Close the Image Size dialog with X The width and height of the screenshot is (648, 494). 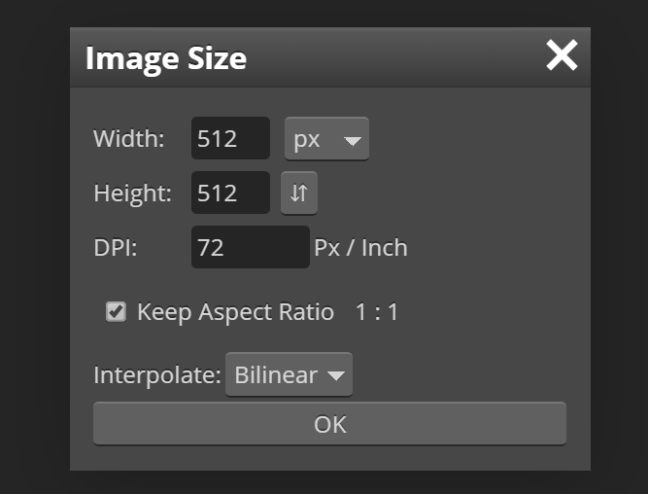[562, 55]
